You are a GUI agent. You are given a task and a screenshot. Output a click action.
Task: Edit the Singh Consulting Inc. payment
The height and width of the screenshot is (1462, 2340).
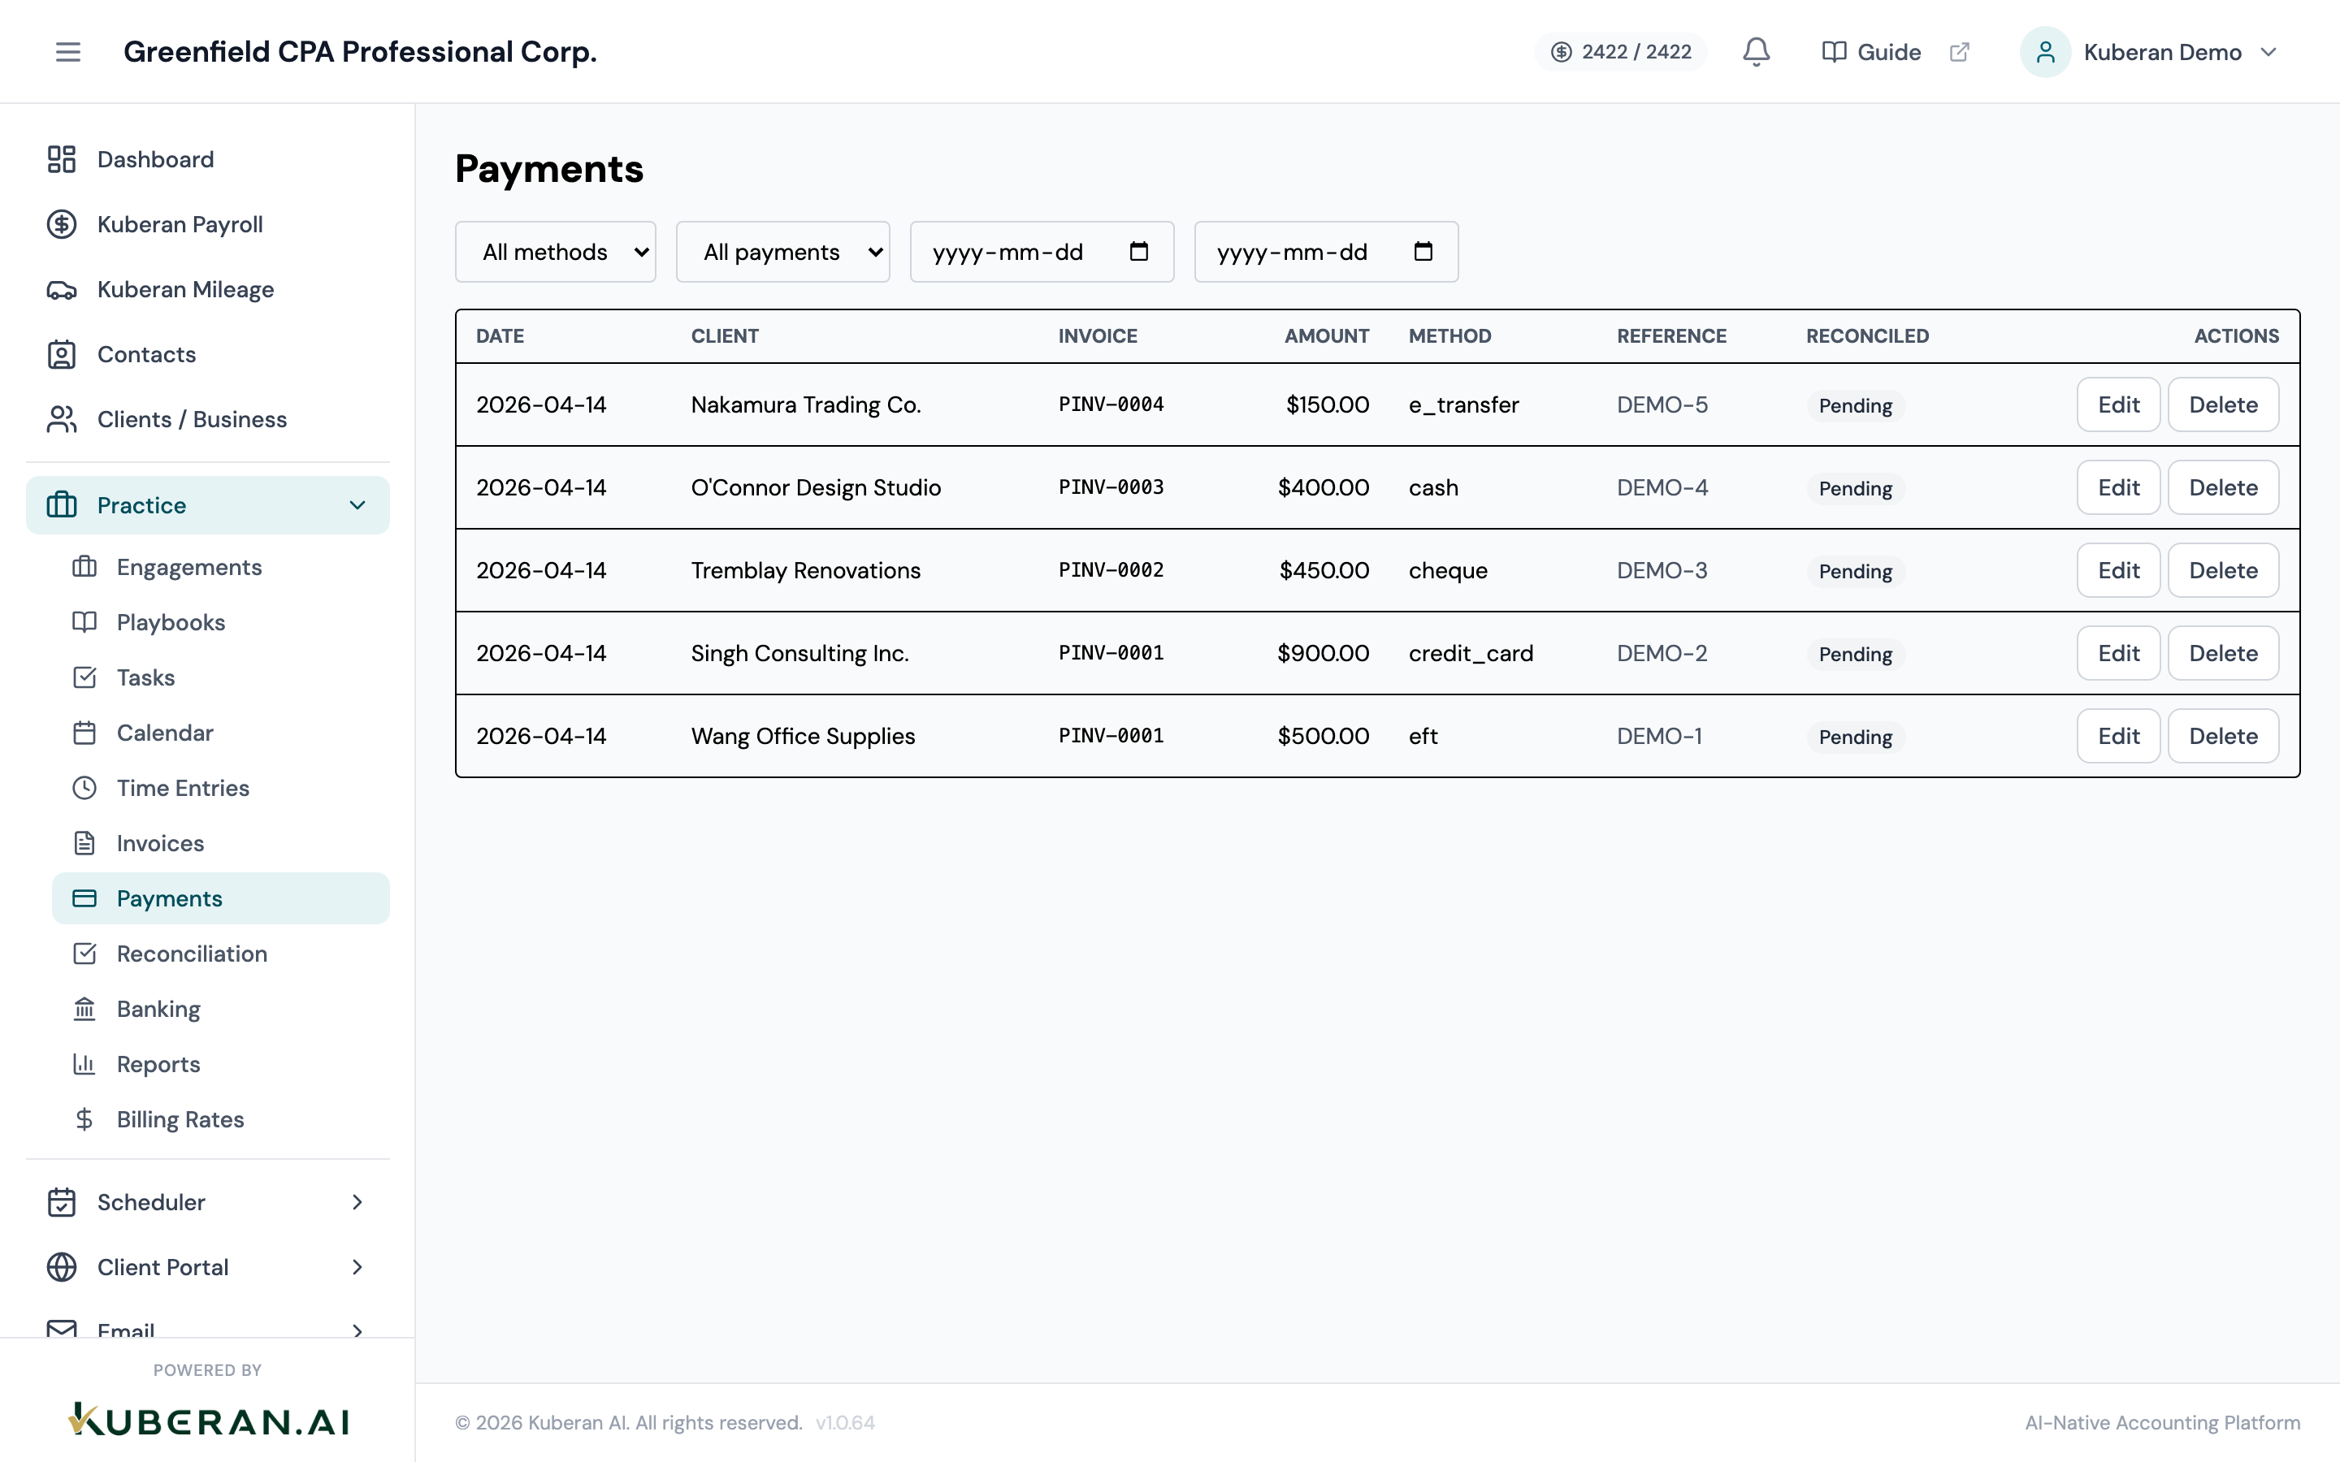(x=2117, y=653)
